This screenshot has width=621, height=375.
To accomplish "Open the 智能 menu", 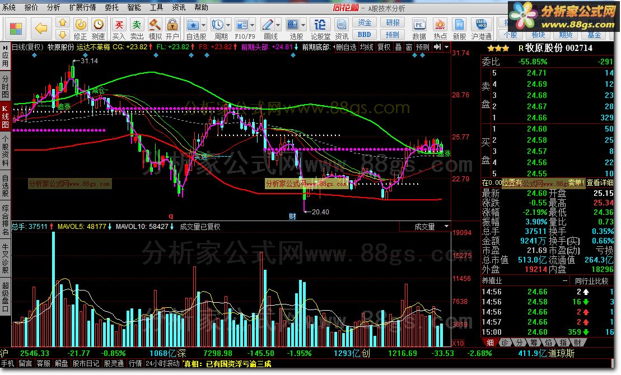I will click(134, 7).
